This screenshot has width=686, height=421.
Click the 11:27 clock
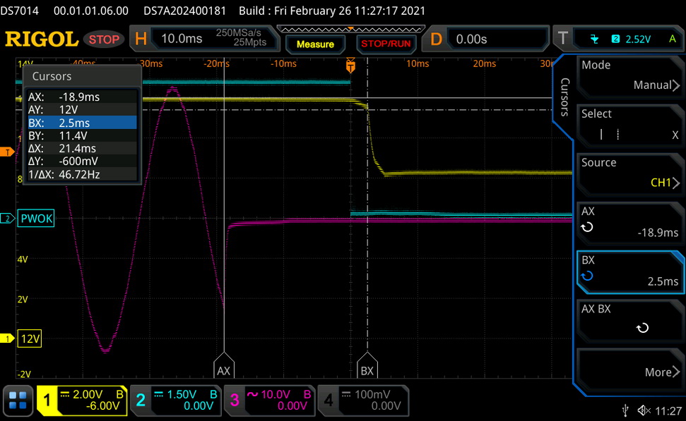(668, 411)
